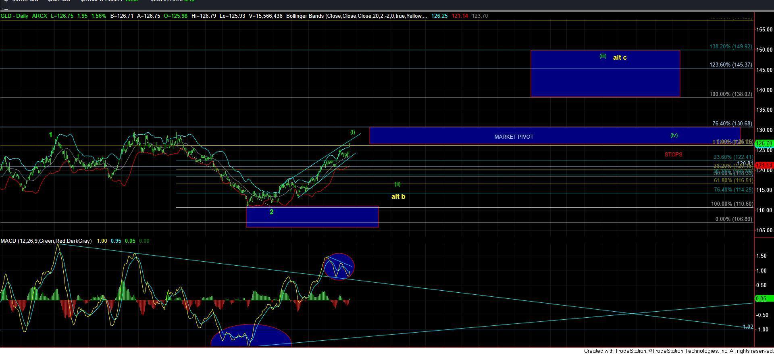Click the green 126.70 current price tag
The height and width of the screenshot is (354, 774).
point(764,143)
